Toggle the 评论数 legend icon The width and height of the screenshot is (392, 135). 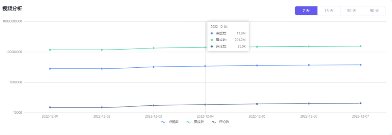(214, 122)
